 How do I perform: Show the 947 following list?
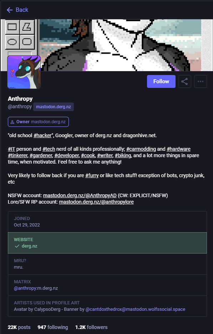[53, 327]
